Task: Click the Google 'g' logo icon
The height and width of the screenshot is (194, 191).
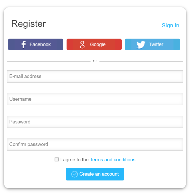Action: [x=82, y=44]
